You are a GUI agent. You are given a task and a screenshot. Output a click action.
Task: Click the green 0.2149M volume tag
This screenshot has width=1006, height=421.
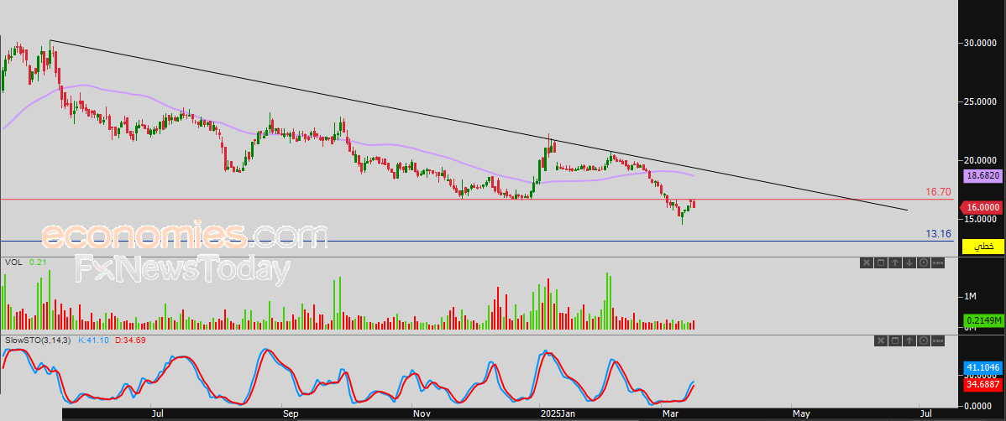pos(982,320)
